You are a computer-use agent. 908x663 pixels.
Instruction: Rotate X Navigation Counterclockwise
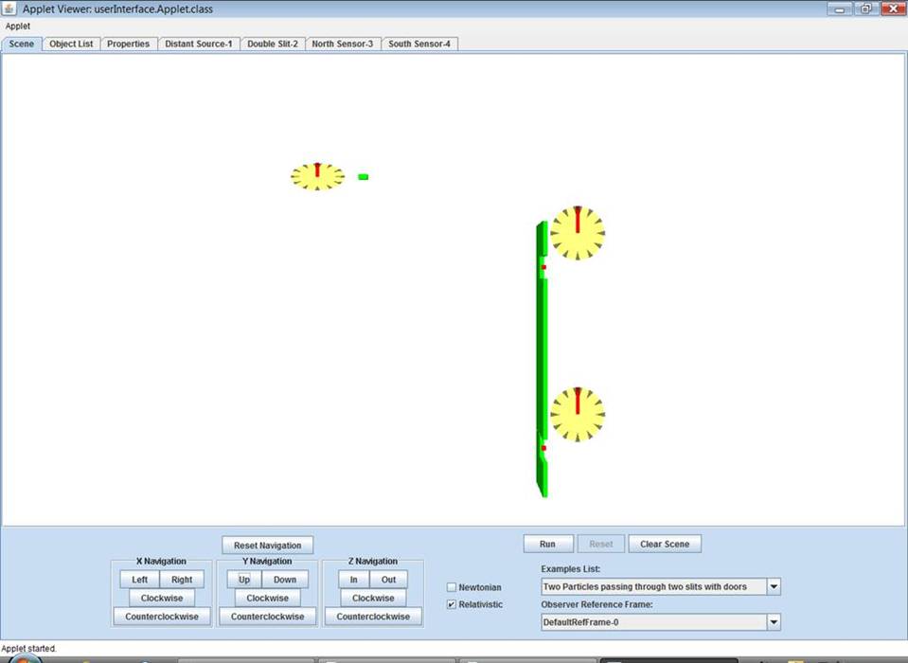click(x=161, y=617)
